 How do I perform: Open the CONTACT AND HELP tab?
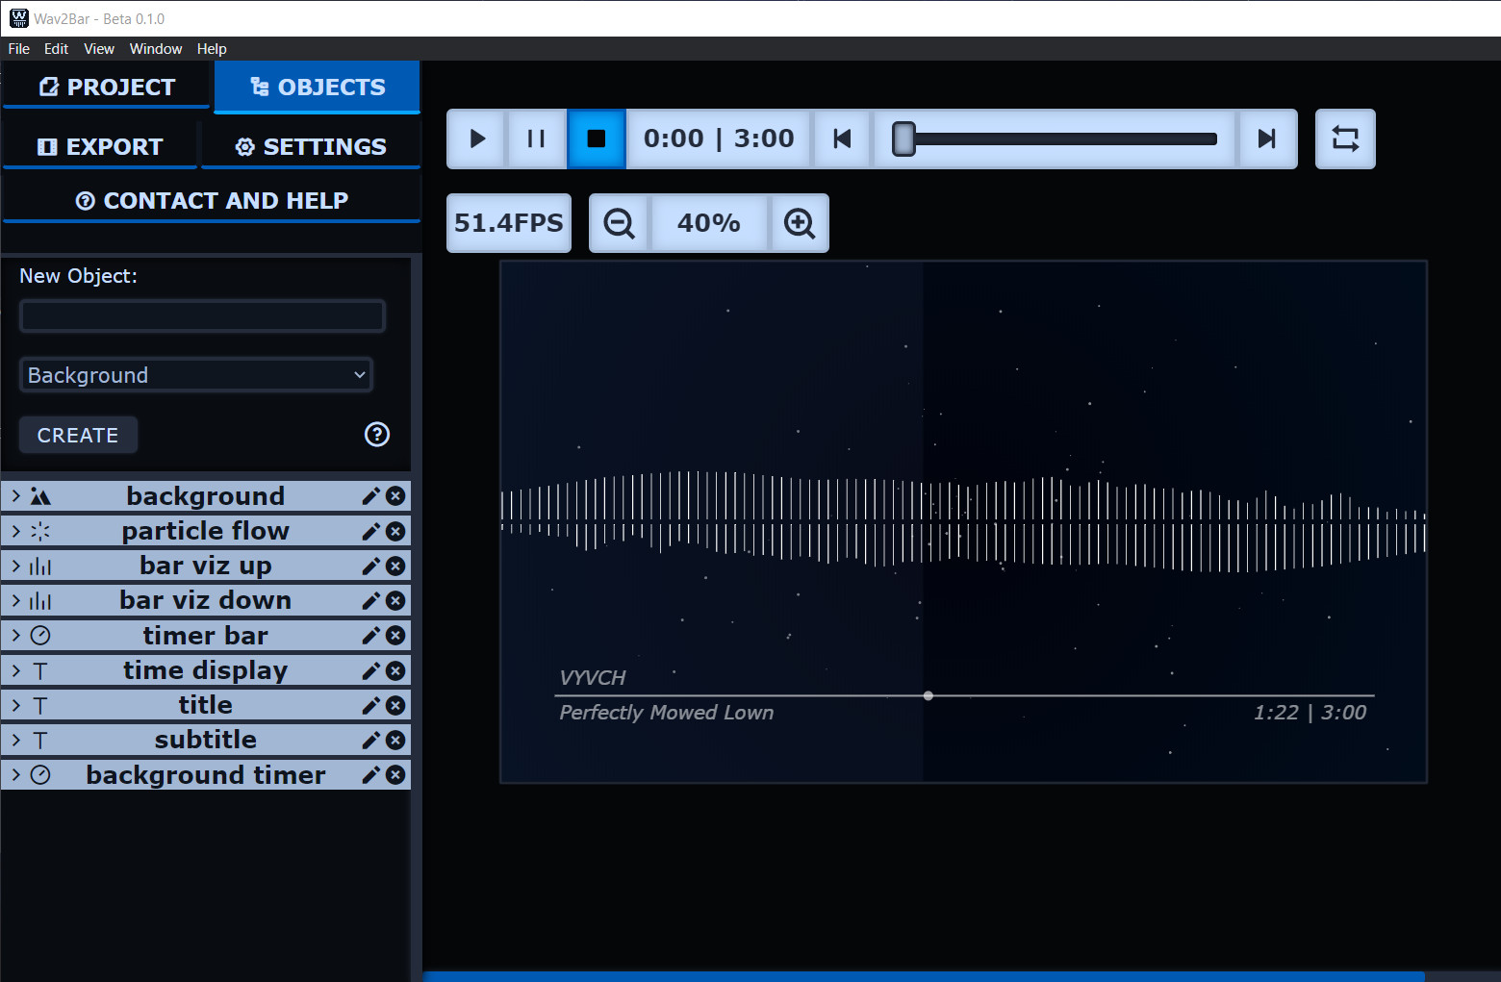point(212,200)
